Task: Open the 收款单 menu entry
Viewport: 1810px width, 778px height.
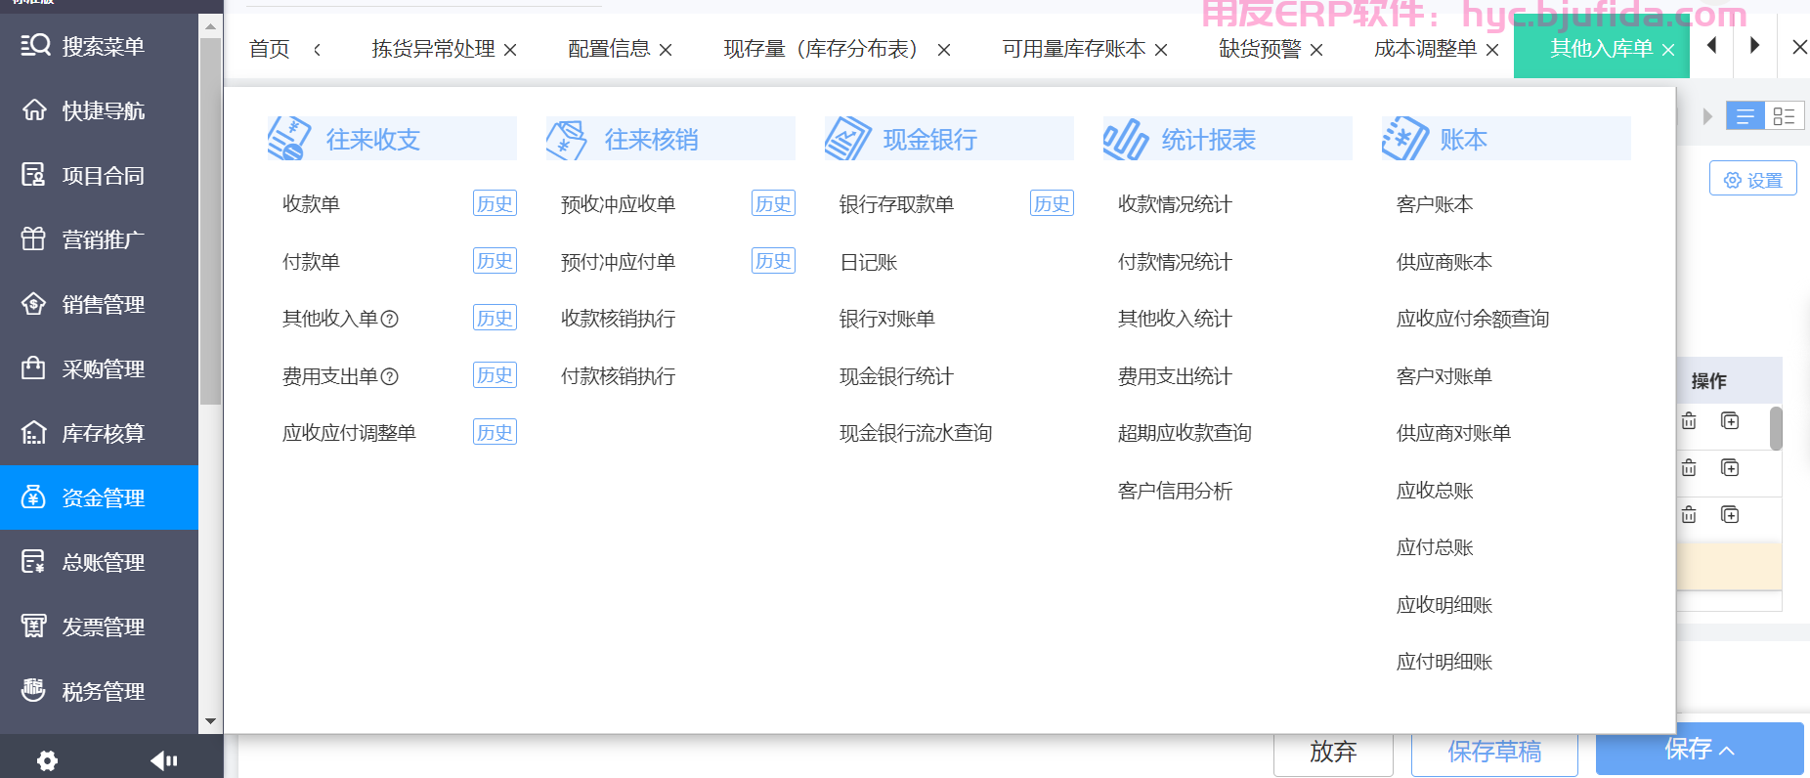Action: pyautogui.click(x=311, y=204)
